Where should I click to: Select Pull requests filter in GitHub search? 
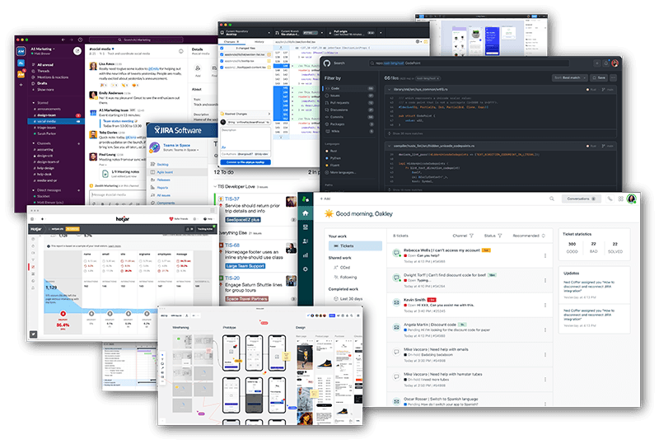coord(349,103)
